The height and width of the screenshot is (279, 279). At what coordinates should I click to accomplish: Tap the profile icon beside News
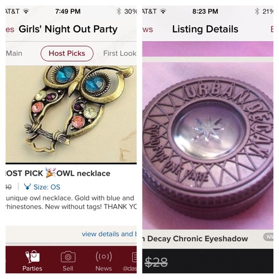click(x=135, y=257)
